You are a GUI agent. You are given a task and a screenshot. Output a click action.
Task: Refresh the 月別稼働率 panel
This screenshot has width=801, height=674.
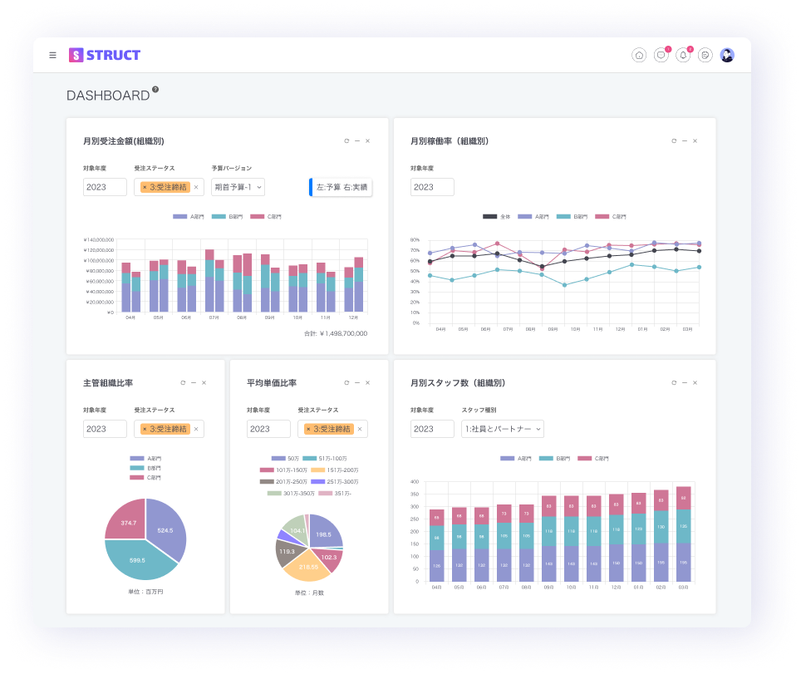[x=674, y=141]
